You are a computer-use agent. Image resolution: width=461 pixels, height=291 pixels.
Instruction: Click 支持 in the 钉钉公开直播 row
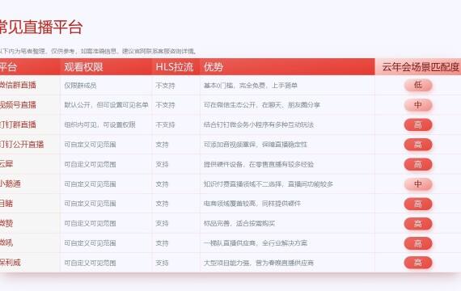[x=162, y=145]
